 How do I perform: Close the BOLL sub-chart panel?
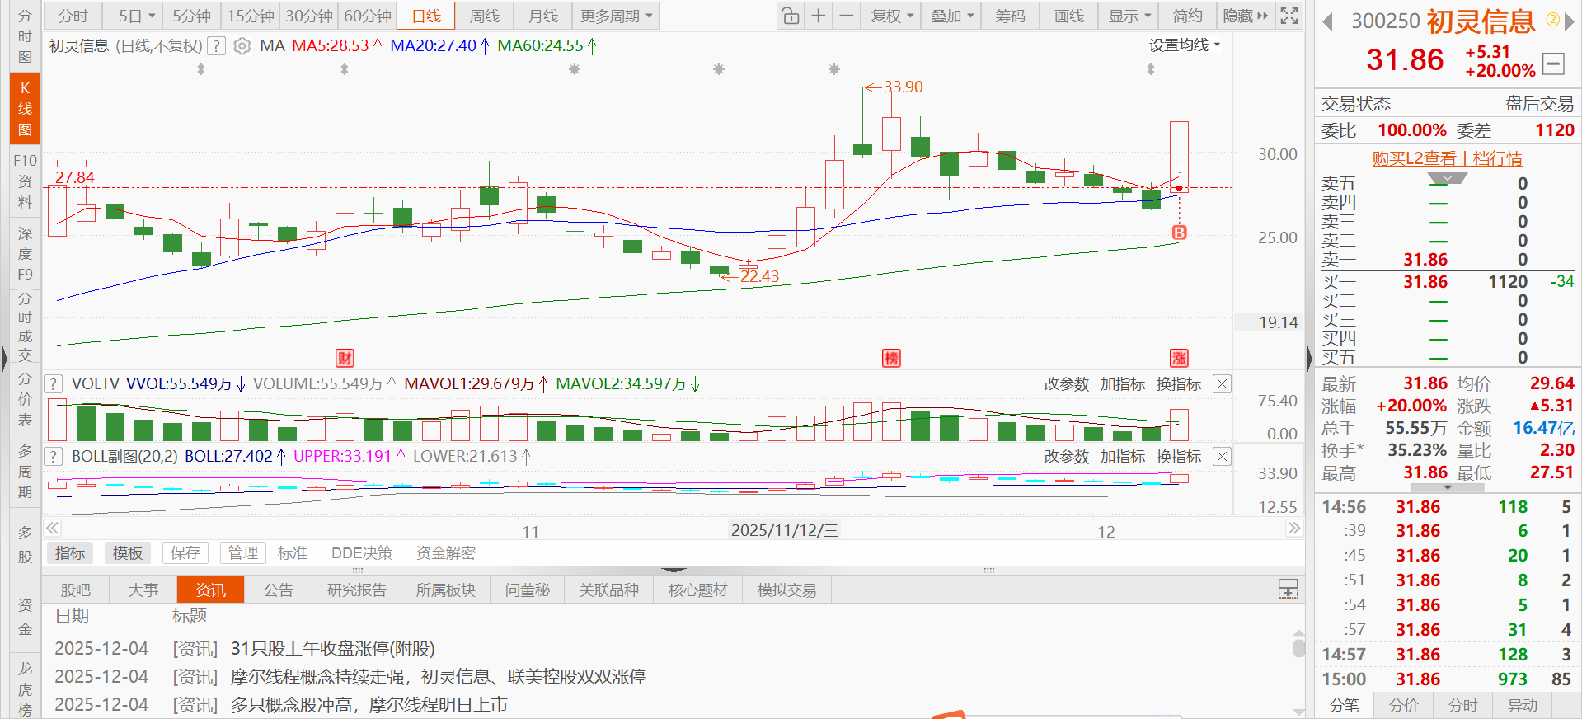(1223, 457)
